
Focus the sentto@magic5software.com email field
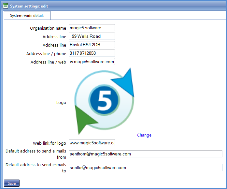(x=146, y=167)
